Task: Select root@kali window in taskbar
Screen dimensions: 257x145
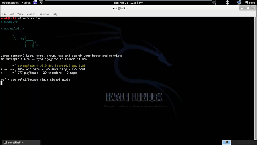Action: (x=21, y=142)
